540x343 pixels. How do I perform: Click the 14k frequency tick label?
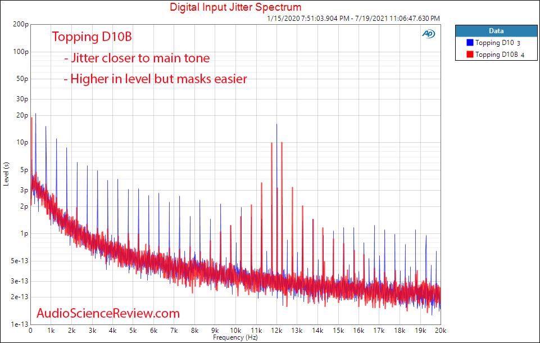pyautogui.click(x=317, y=330)
